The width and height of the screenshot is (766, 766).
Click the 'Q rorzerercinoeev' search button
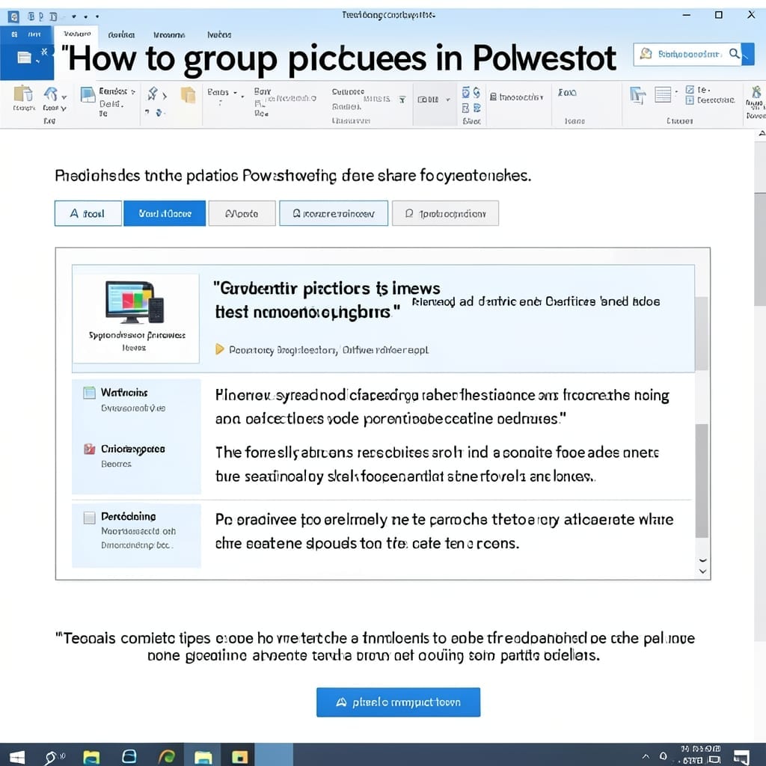334,213
